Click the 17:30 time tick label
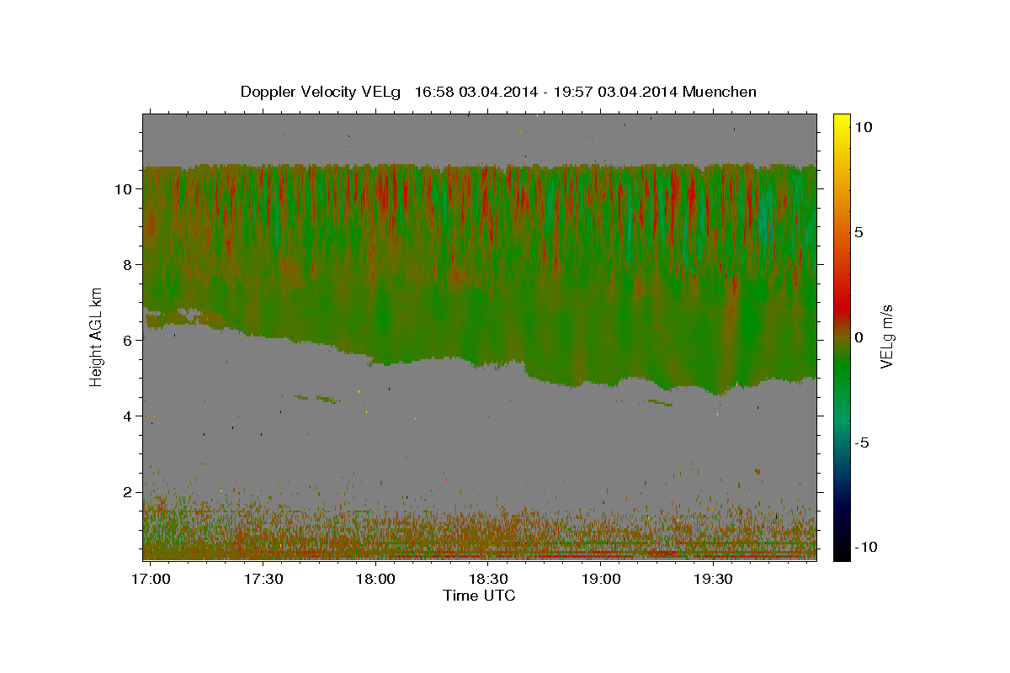The width and height of the screenshot is (1010, 673). click(x=262, y=579)
